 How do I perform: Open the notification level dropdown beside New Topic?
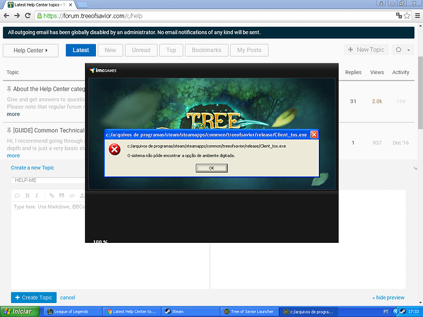[401, 50]
